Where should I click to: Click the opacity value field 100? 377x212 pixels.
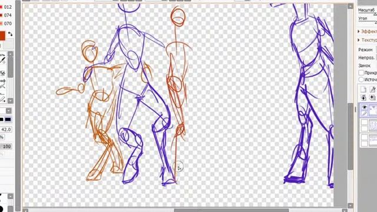pyautogui.click(x=6, y=147)
